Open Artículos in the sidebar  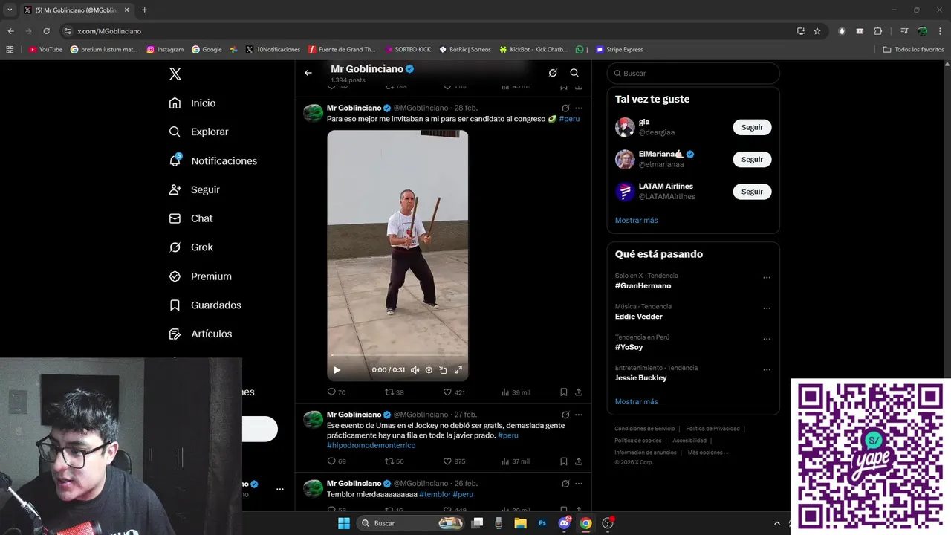(200, 334)
